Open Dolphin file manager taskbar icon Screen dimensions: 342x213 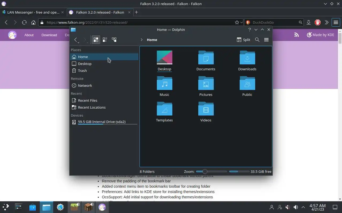[46, 207]
